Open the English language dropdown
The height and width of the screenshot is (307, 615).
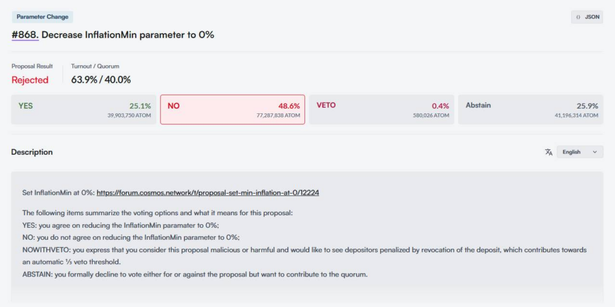pos(580,152)
